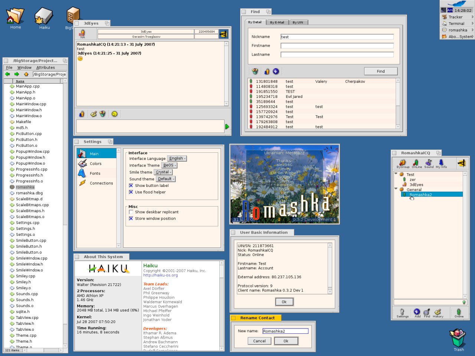This screenshot has width=475, height=356.
Task: Click New name field in Rename Contact
Action: [x=285, y=331]
